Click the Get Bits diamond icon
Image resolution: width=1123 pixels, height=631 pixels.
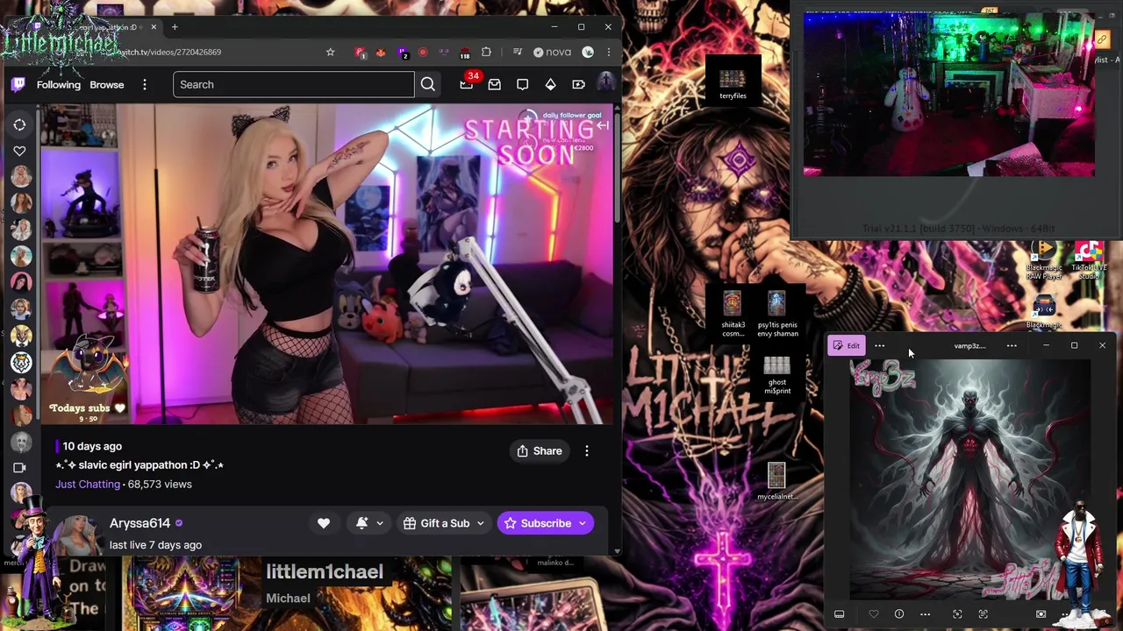[551, 84]
